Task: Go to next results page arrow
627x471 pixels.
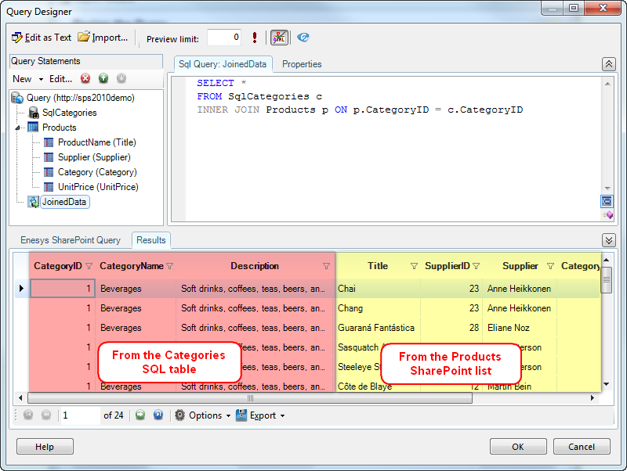Action: [x=140, y=415]
